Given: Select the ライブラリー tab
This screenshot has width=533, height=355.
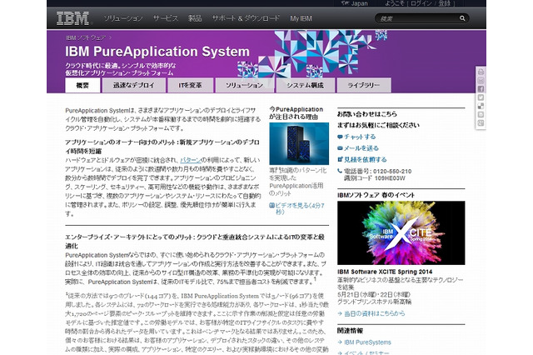Looking at the screenshot, I should coord(364,86).
